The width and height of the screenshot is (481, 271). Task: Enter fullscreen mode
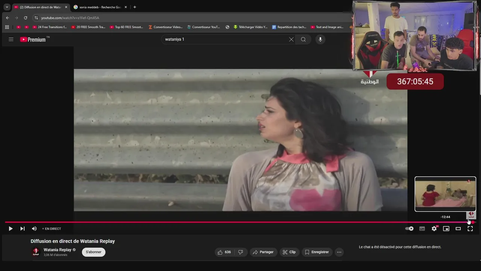pyautogui.click(x=470, y=228)
